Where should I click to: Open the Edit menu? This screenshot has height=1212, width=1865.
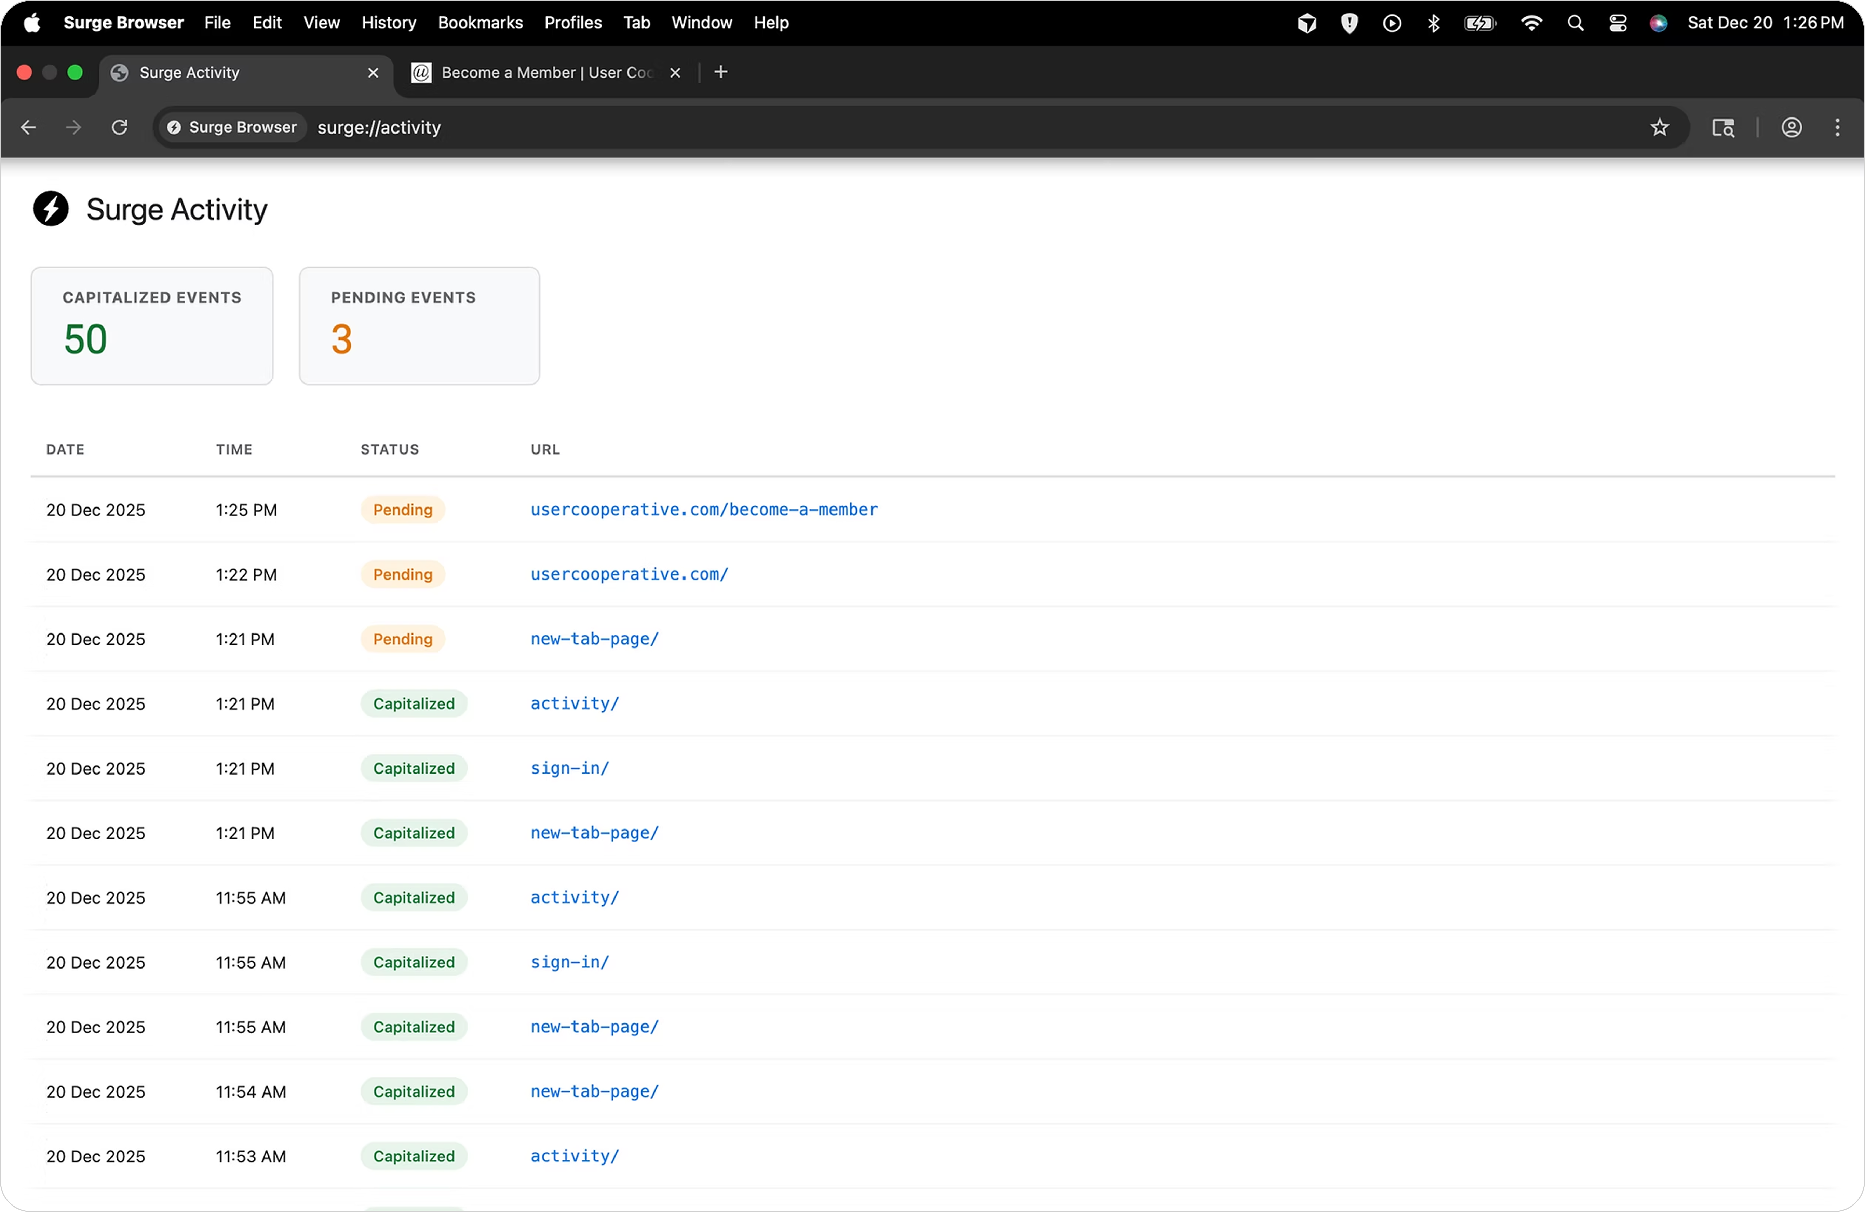[267, 23]
